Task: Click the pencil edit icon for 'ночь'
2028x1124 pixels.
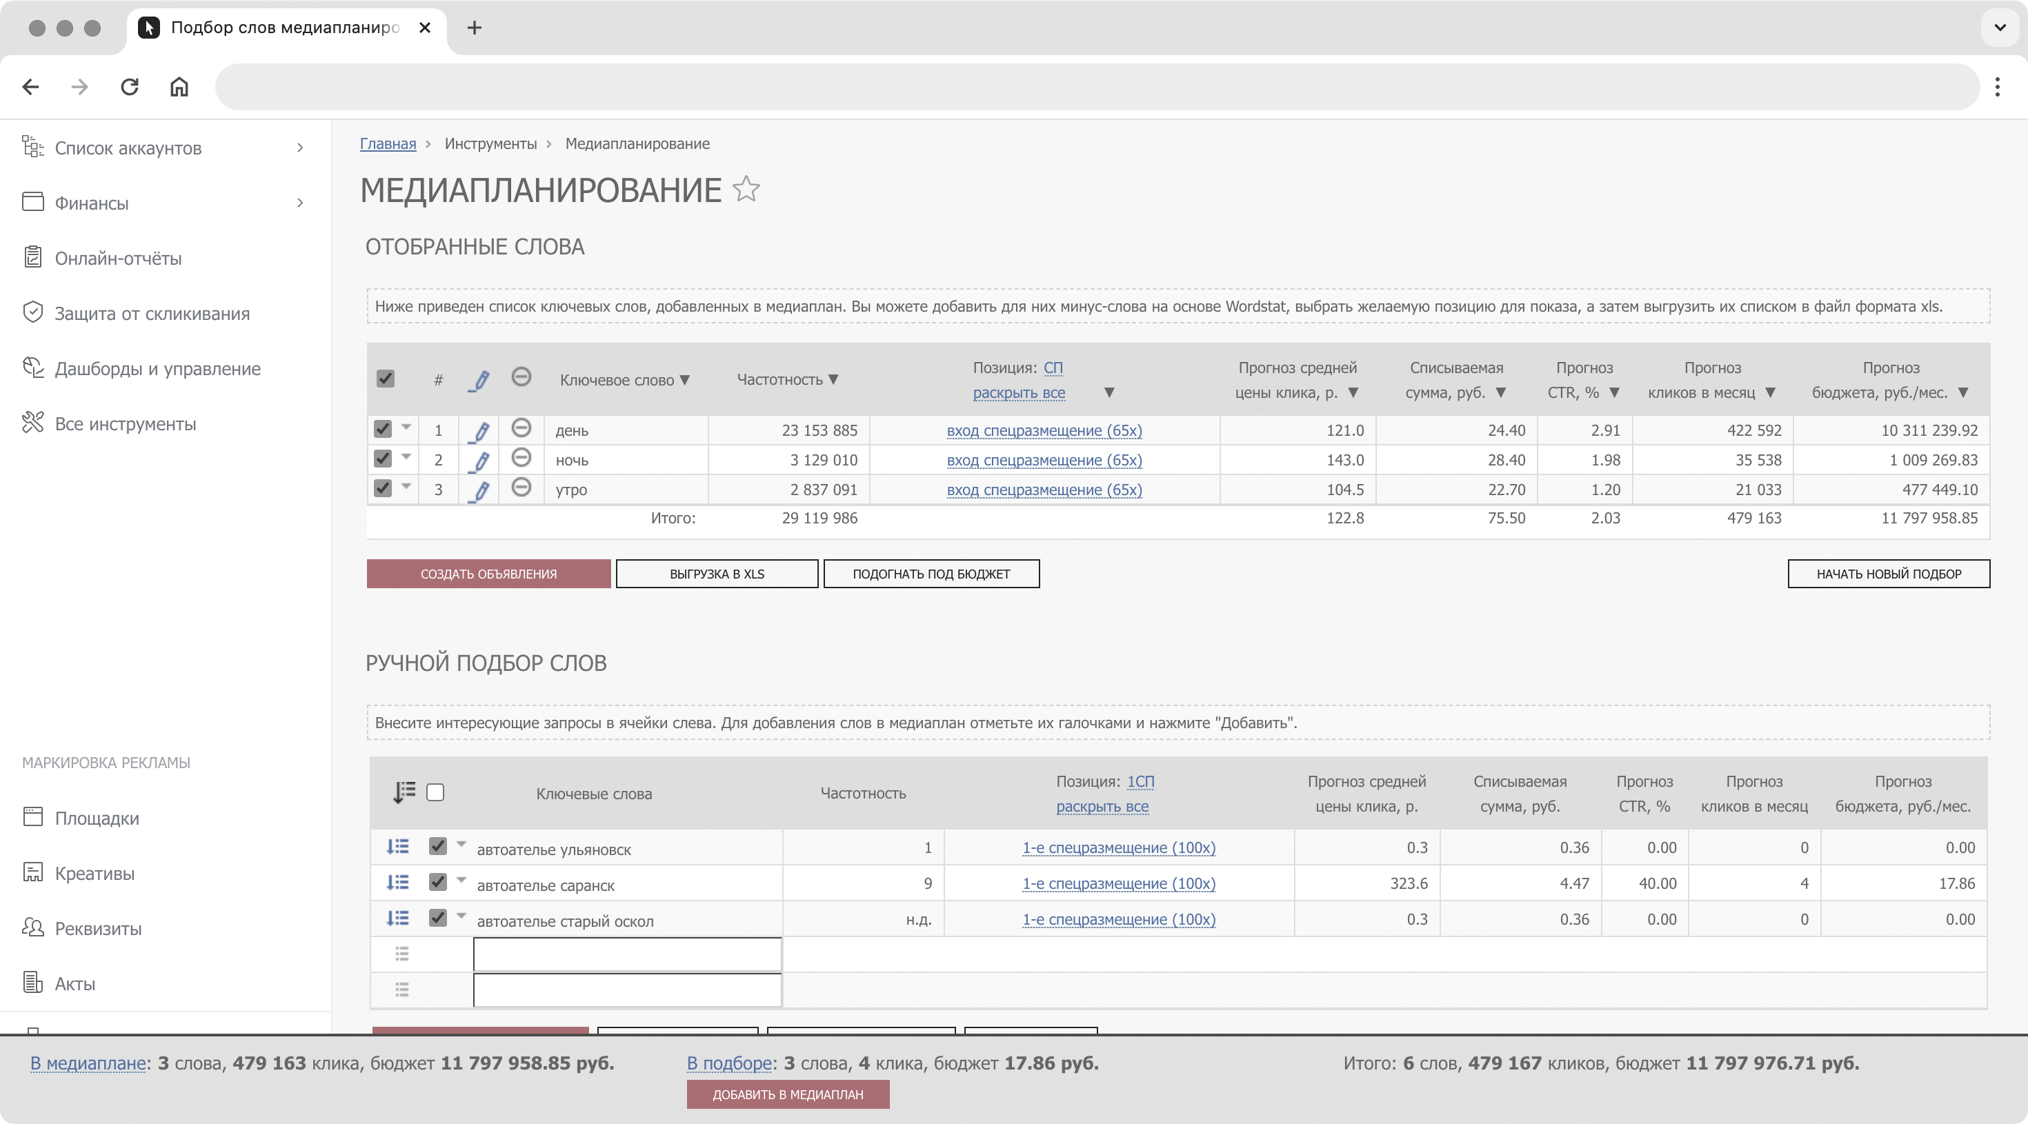Action: coord(479,461)
